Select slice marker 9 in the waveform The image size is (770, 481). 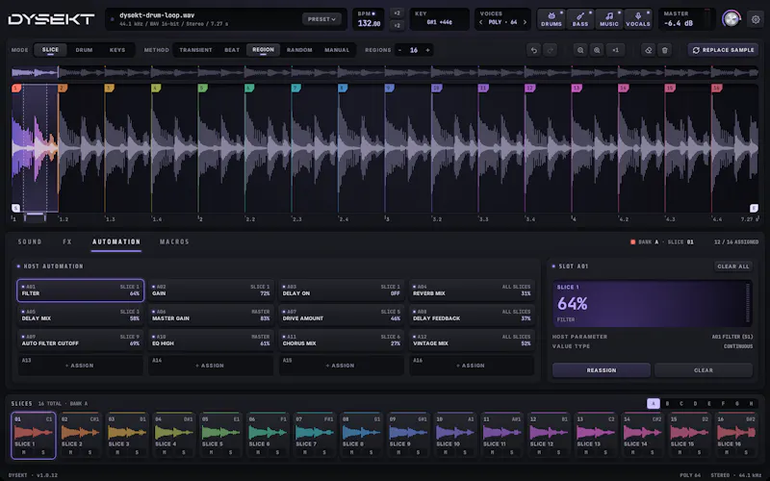390,88
